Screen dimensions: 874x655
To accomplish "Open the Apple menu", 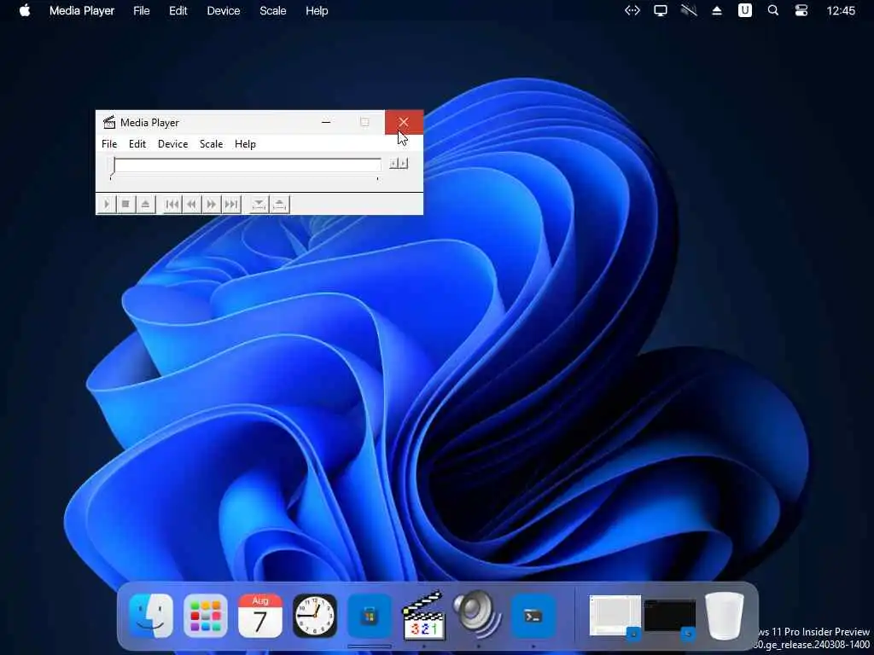I will 25,10.
